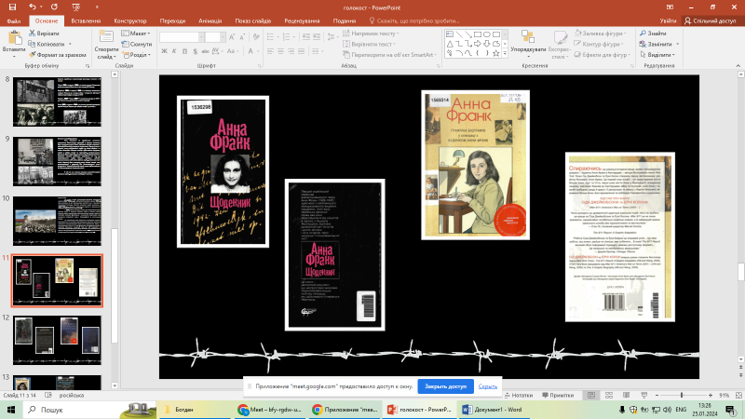Open Спільний доступ sharing
This screenshot has width=745, height=419.
point(710,20)
